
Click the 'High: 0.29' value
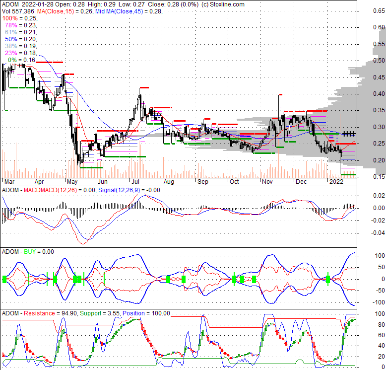[x=102, y=4]
